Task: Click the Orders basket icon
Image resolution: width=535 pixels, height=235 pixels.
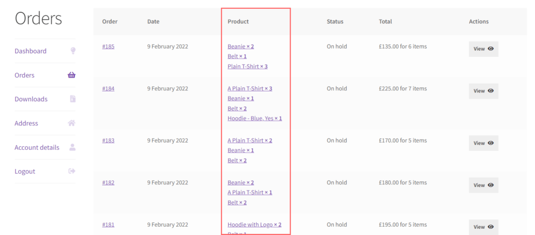Action: (72, 75)
